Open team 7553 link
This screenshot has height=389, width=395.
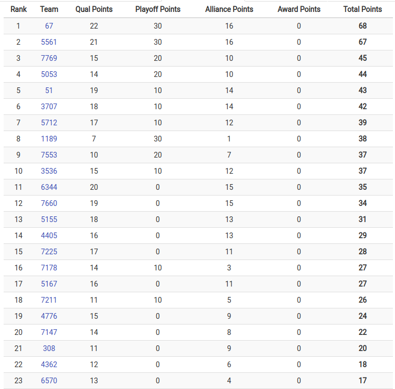coord(49,155)
